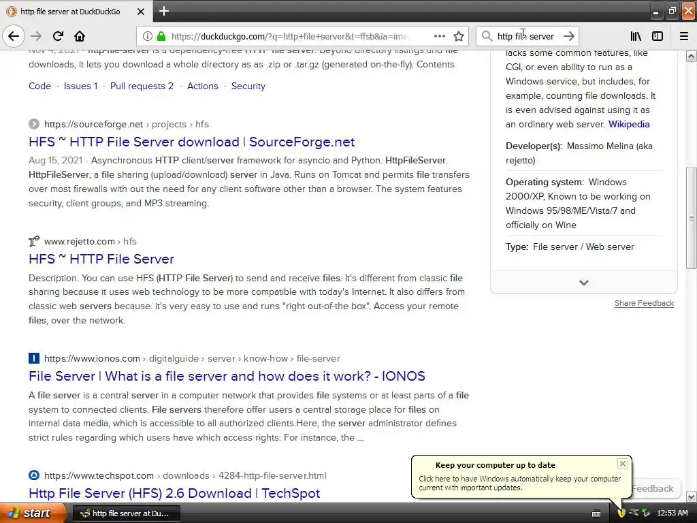697x523 pixels.
Task: Reload the current page
Action: 58,36
